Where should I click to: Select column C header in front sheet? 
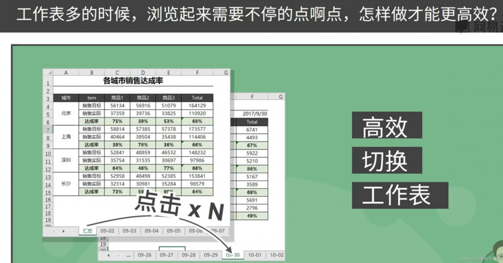pos(117,73)
